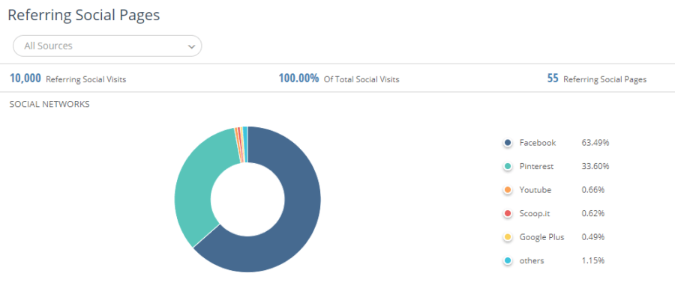
Task: Select the Facebook legend label
Action: pos(537,143)
